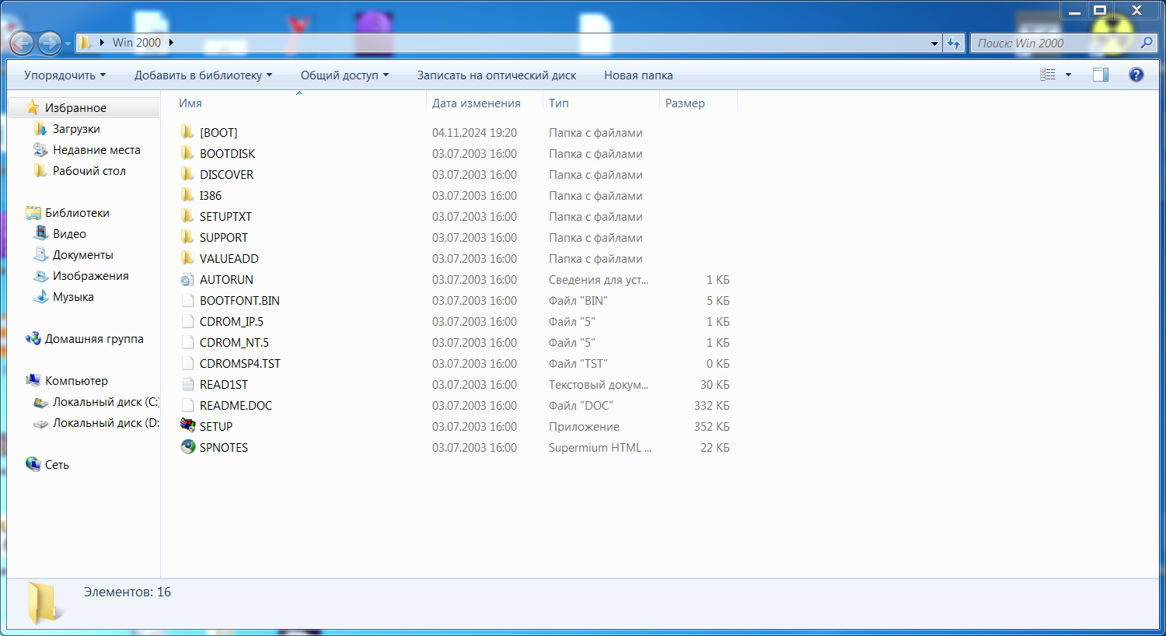
Task: Click the Forward navigation arrow button
Action: pyautogui.click(x=50, y=43)
